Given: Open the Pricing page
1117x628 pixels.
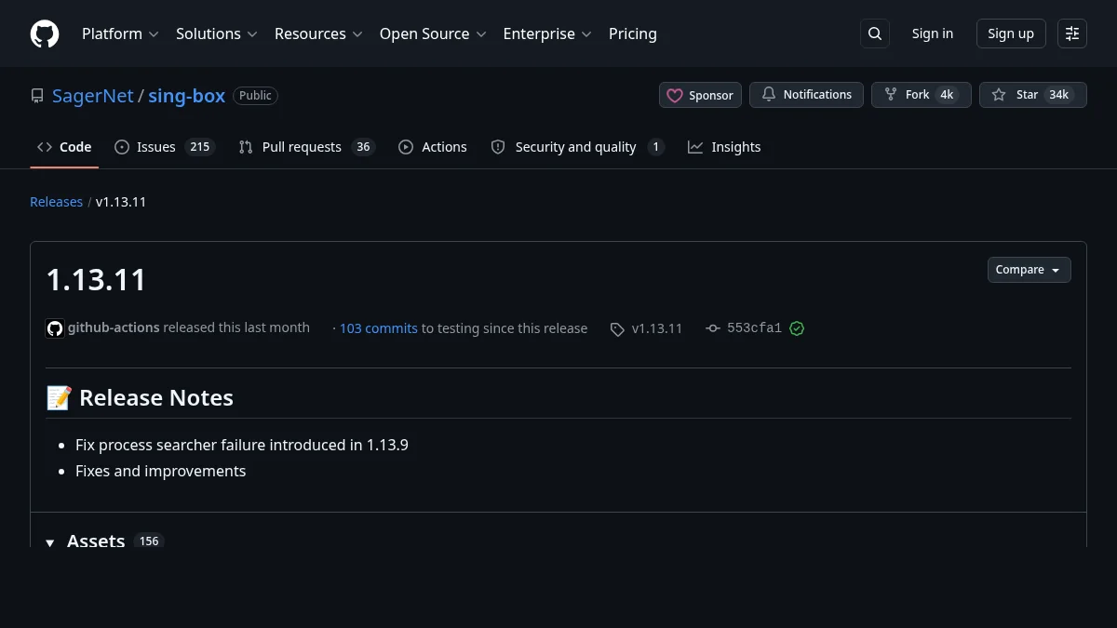Looking at the screenshot, I should tap(633, 33).
